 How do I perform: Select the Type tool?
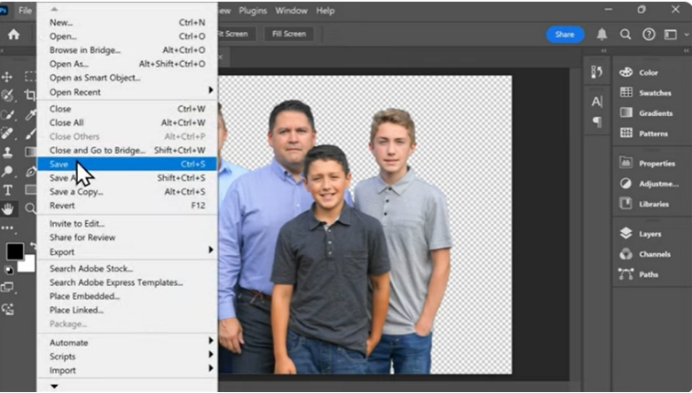click(x=8, y=189)
